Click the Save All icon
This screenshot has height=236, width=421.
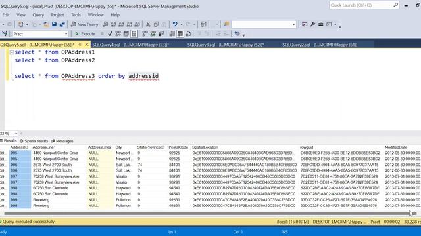tap(62, 24)
